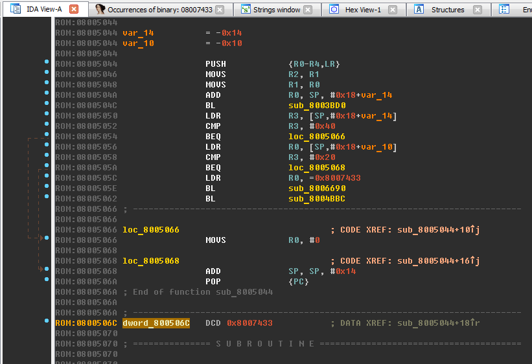Click the partially visible Enums tab icon

[504, 10]
